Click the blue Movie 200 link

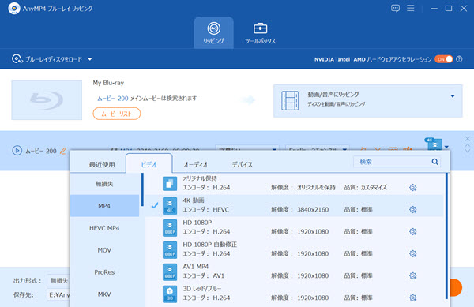112,99
